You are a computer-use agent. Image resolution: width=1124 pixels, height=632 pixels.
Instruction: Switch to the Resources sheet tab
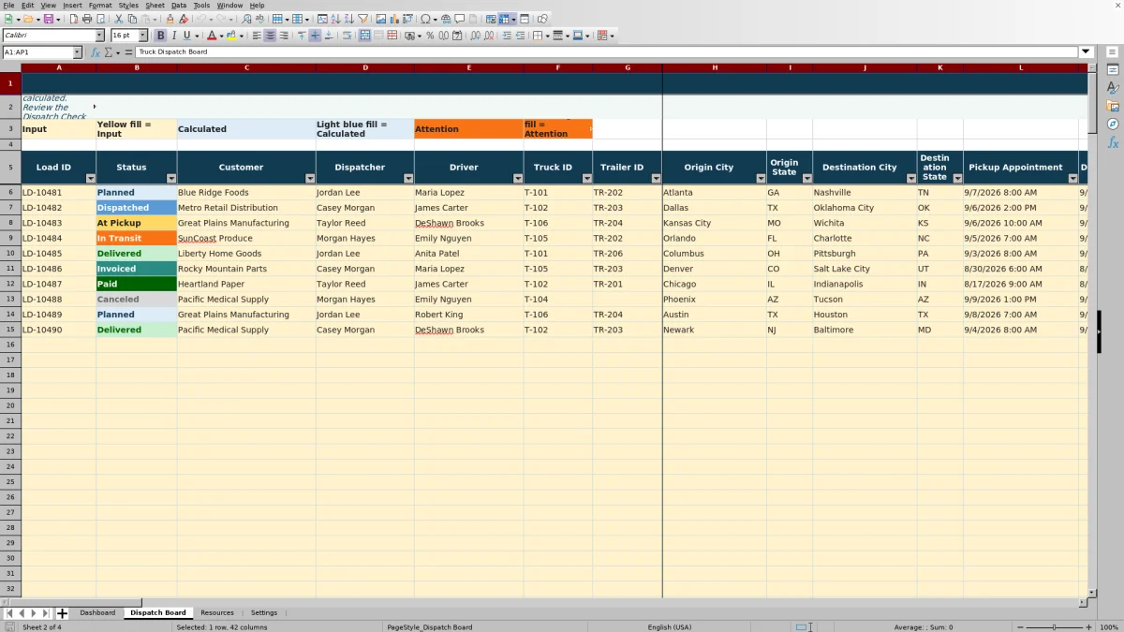coord(217,613)
